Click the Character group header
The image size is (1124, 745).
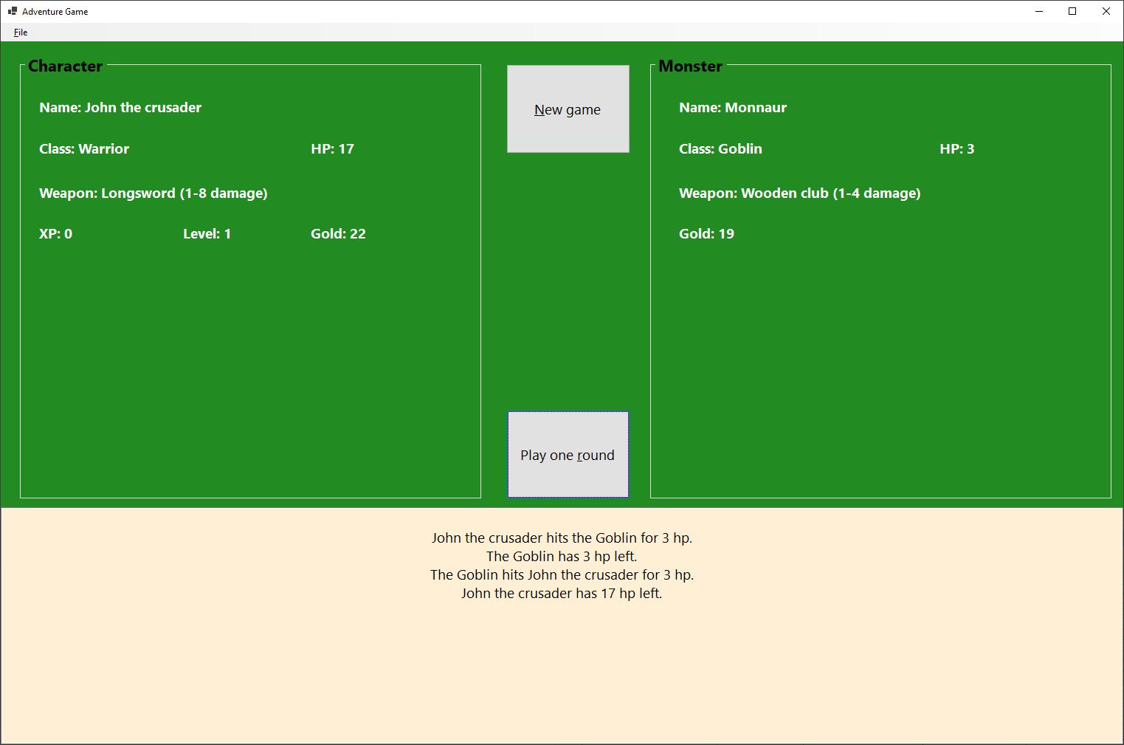click(65, 66)
